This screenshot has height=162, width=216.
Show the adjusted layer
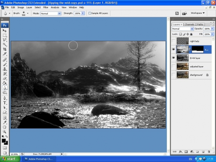tap(174, 66)
